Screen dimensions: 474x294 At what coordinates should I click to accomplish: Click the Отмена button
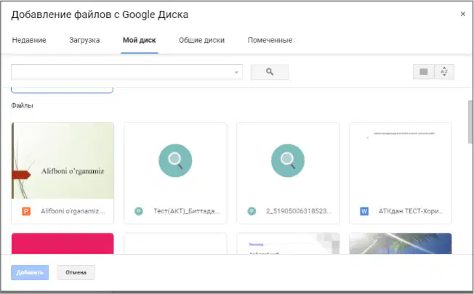coord(76,272)
